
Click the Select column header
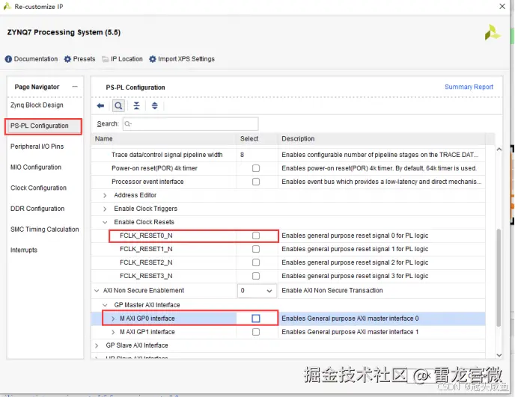(257, 139)
